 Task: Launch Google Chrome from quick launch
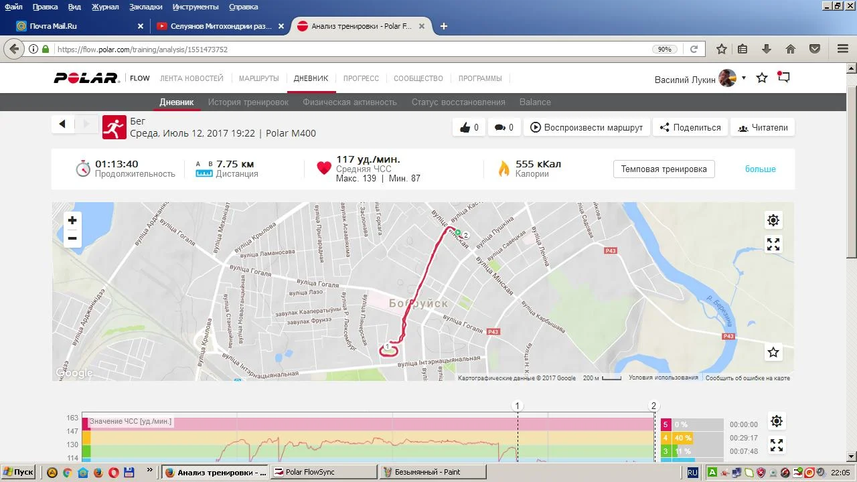click(67, 472)
